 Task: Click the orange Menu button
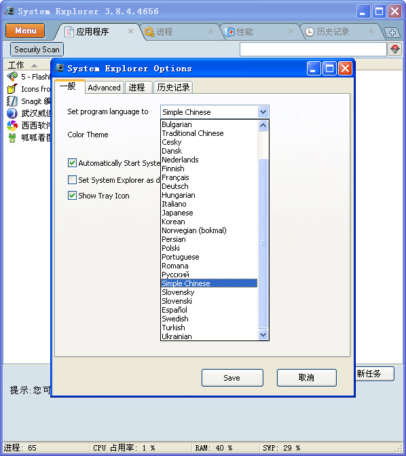point(25,31)
